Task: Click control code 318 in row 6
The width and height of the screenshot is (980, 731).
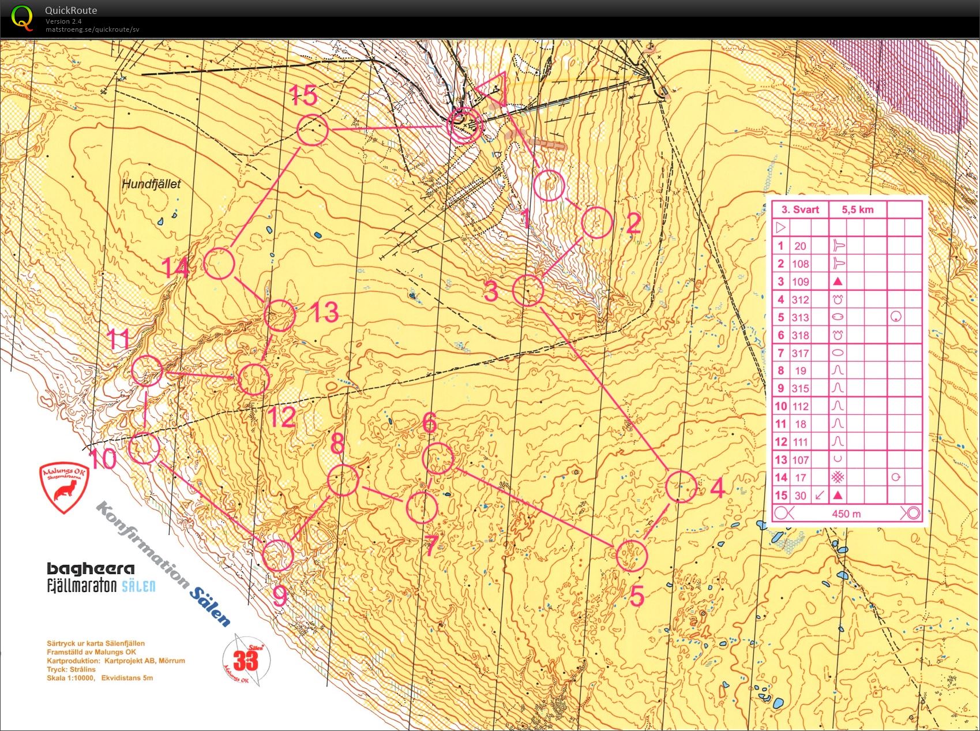Action: [x=801, y=335]
